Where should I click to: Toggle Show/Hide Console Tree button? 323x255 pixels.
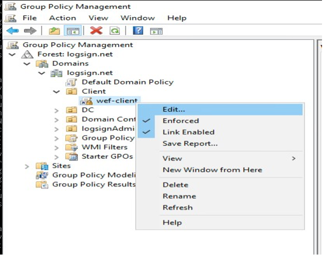click(73, 31)
